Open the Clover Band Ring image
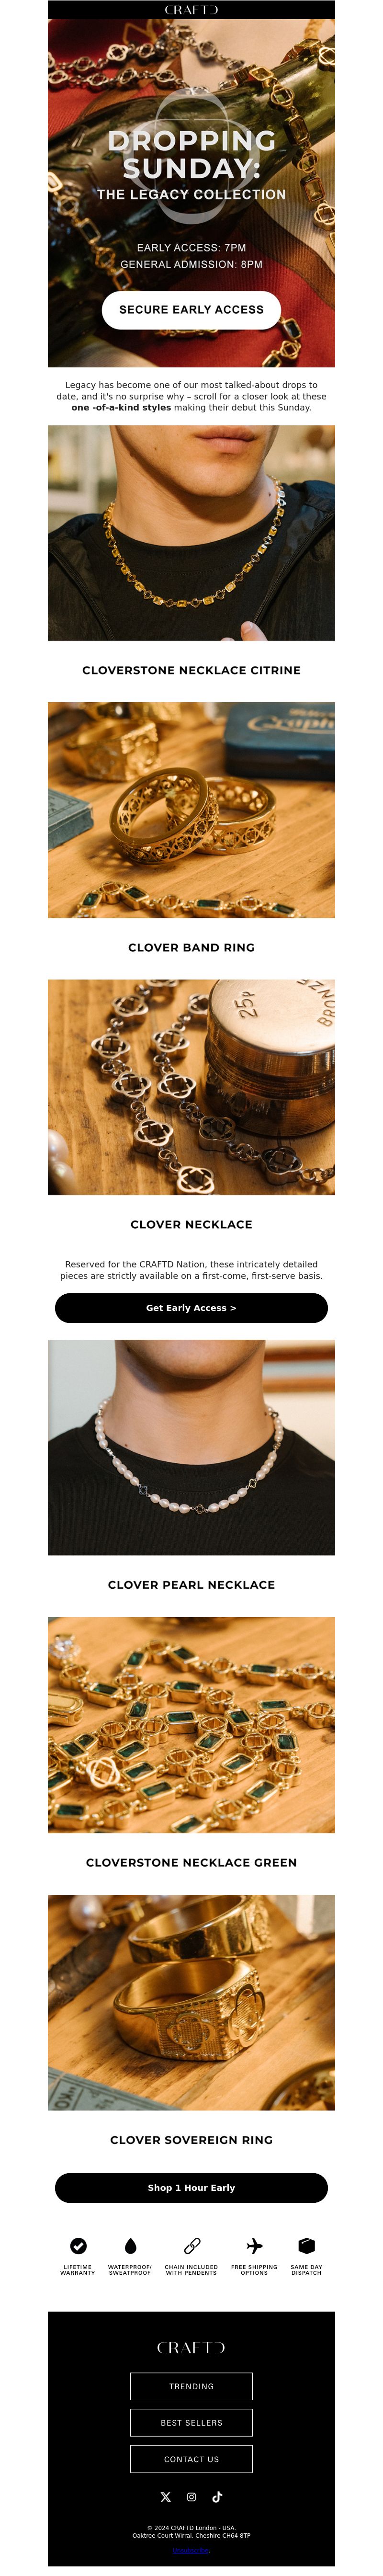The height and width of the screenshot is (2576, 383). (191, 810)
